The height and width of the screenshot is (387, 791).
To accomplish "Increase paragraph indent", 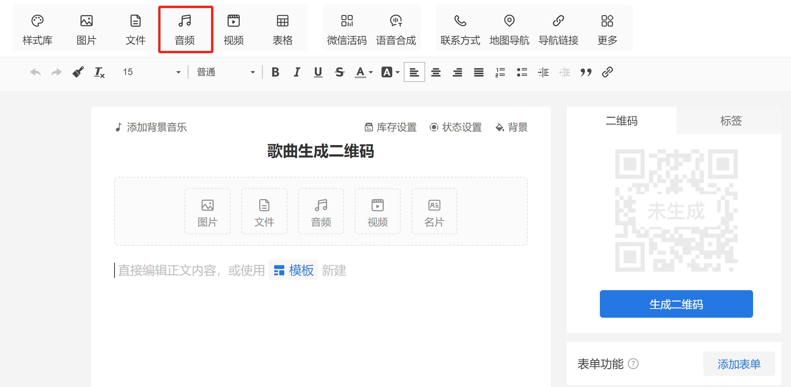I will [543, 72].
